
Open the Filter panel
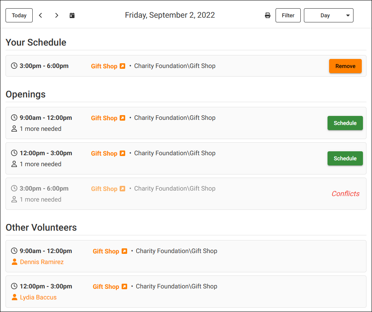click(x=288, y=15)
